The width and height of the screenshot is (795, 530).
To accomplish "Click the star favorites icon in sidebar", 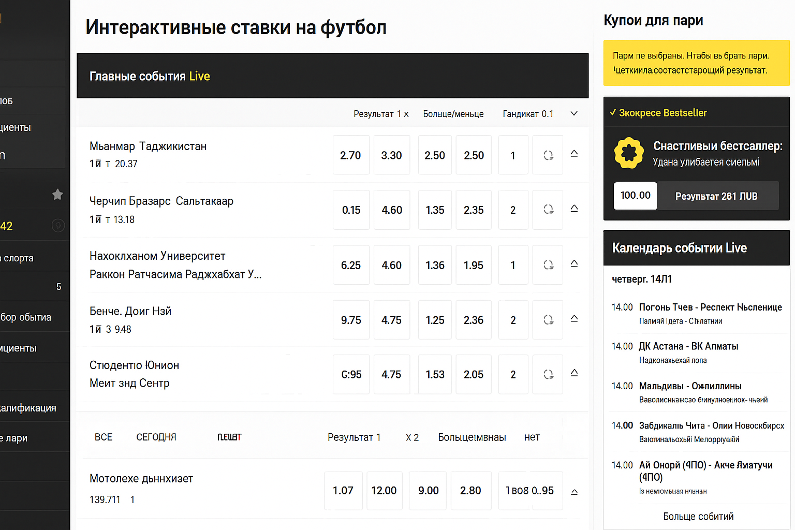I will [x=57, y=195].
